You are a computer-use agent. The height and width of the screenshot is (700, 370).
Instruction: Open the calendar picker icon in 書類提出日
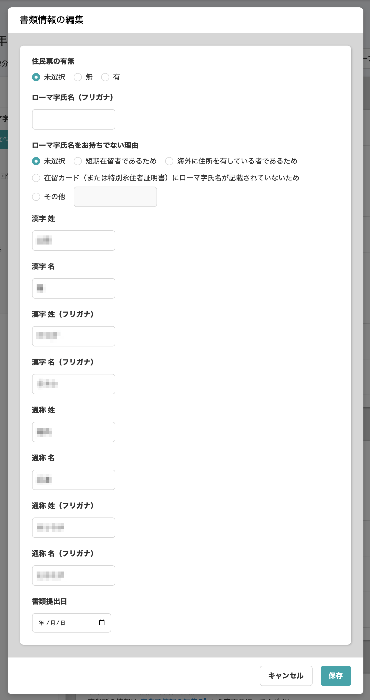click(x=102, y=622)
